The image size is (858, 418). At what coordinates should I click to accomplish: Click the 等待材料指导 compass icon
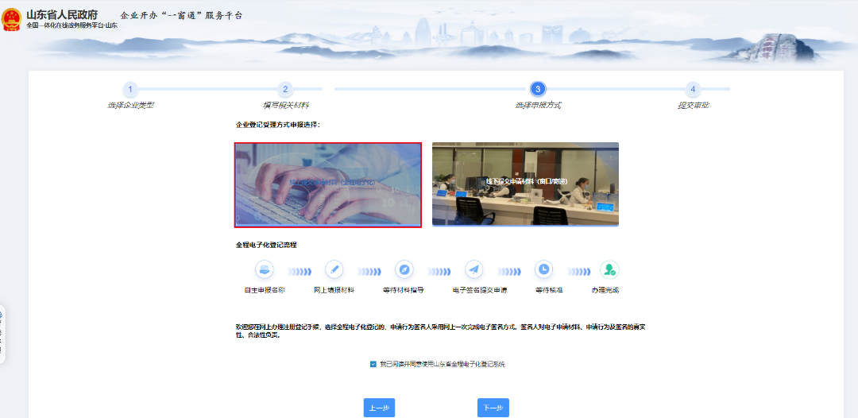coord(404,269)
